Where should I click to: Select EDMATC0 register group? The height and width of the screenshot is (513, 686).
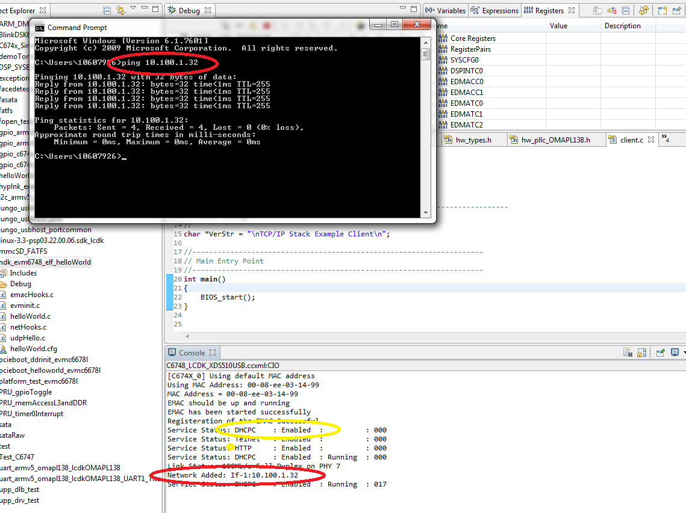(x=467, y=103)
